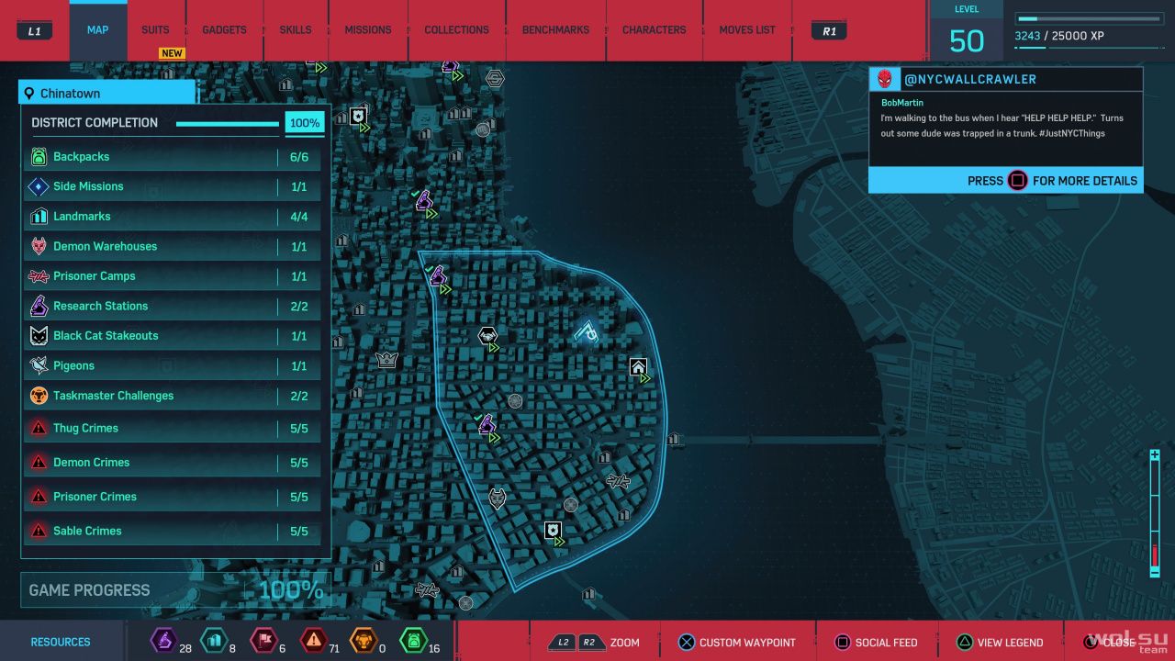Click the plus at zoom slider top
1175x661 pixels.
point(1155,455)
